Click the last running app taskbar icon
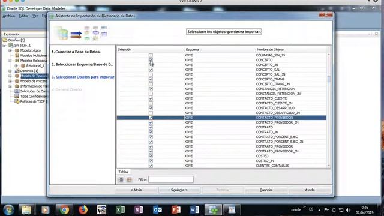 pyautogui.click(x=232, y=210)
